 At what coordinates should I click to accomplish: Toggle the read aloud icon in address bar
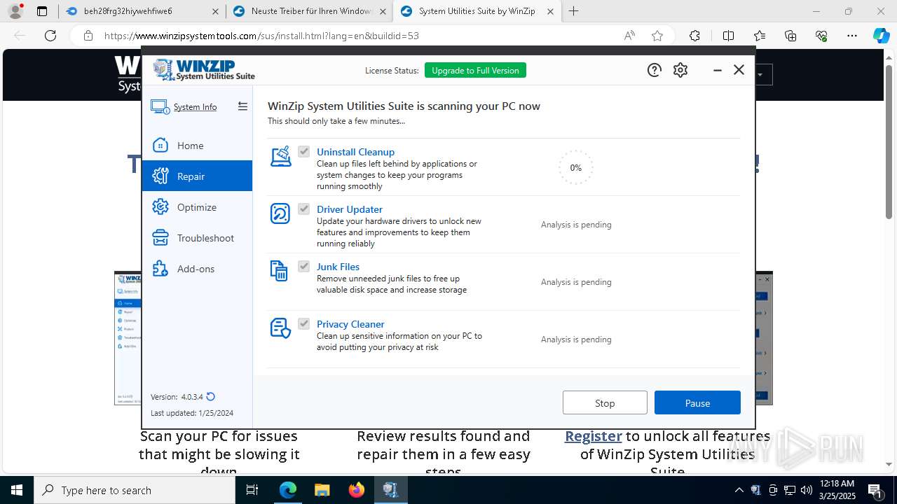629,36
